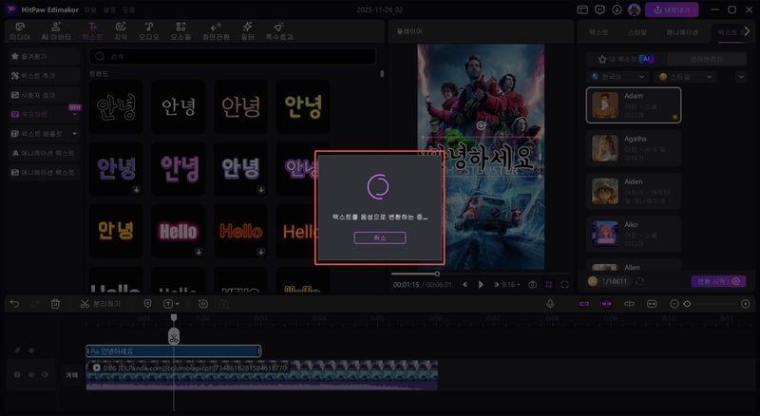Choose the bold yellow 안녕 text preset
Viewport: 760px width, 416px height.
303,106
